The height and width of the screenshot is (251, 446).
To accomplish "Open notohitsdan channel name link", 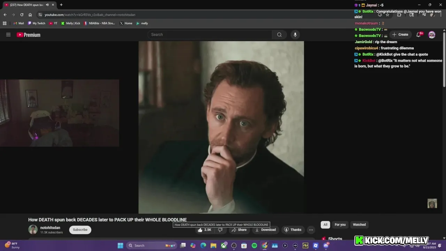I will (x=50, y=228).
